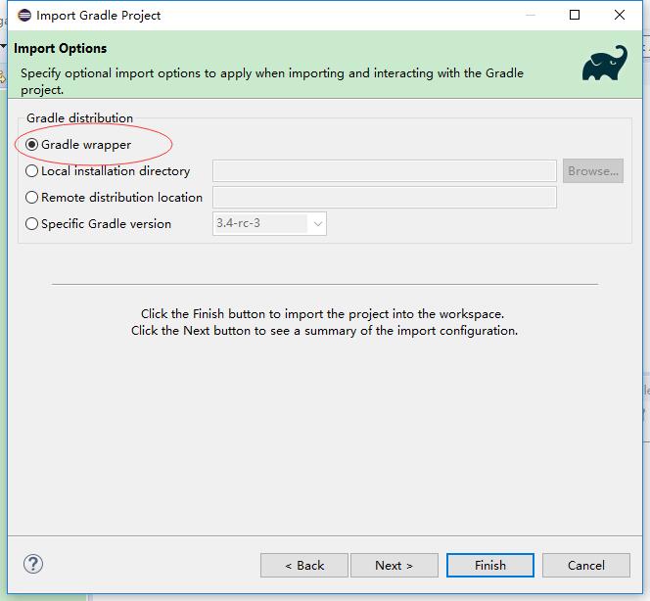The image size is (650, 601).
Task: Click Browse... for the installation directory
Action: (592, 171)
